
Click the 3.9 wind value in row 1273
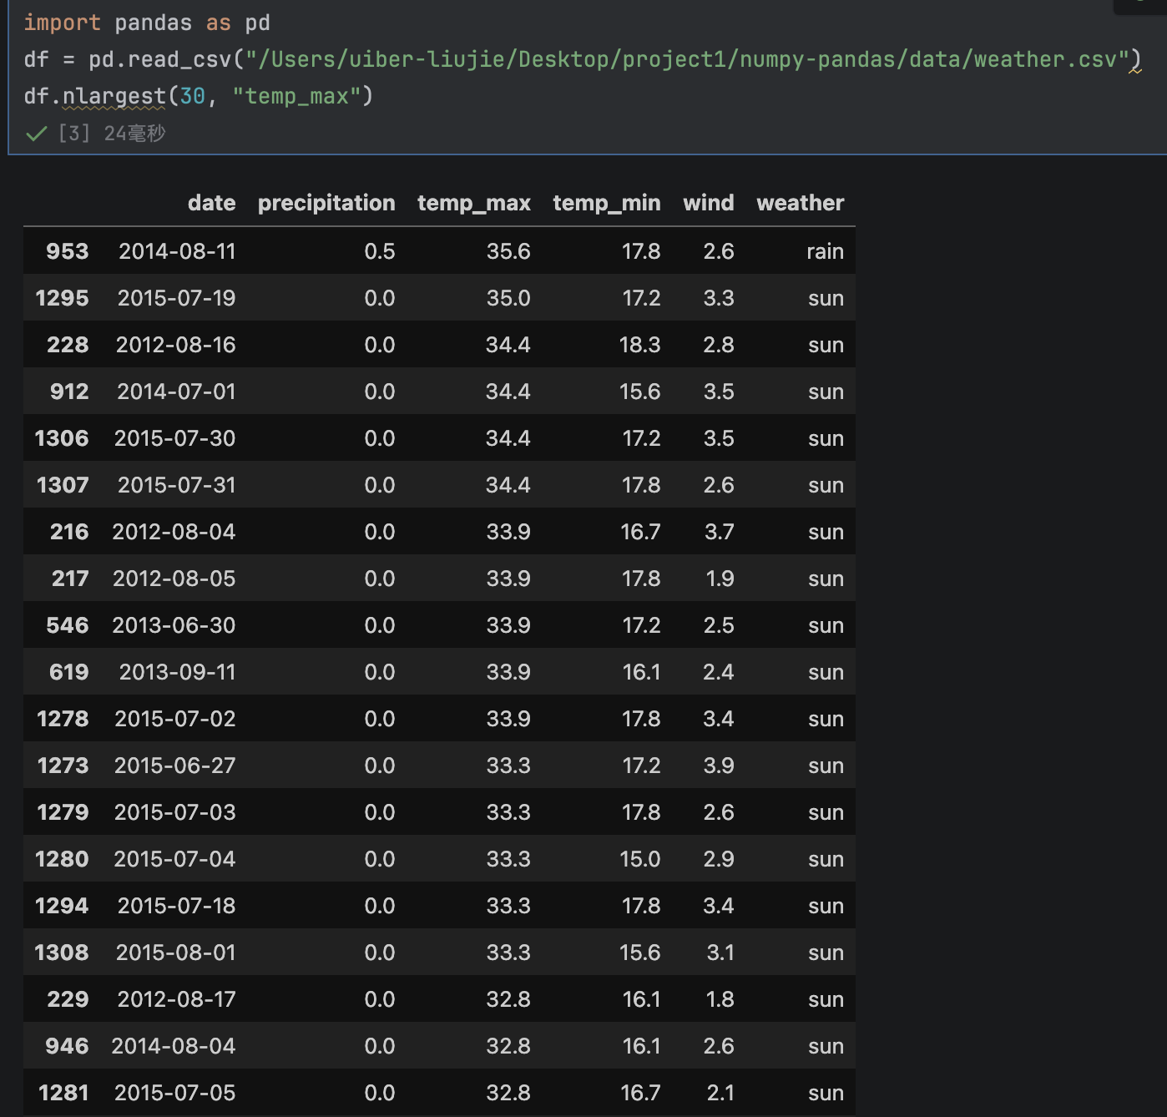point(718,766)
